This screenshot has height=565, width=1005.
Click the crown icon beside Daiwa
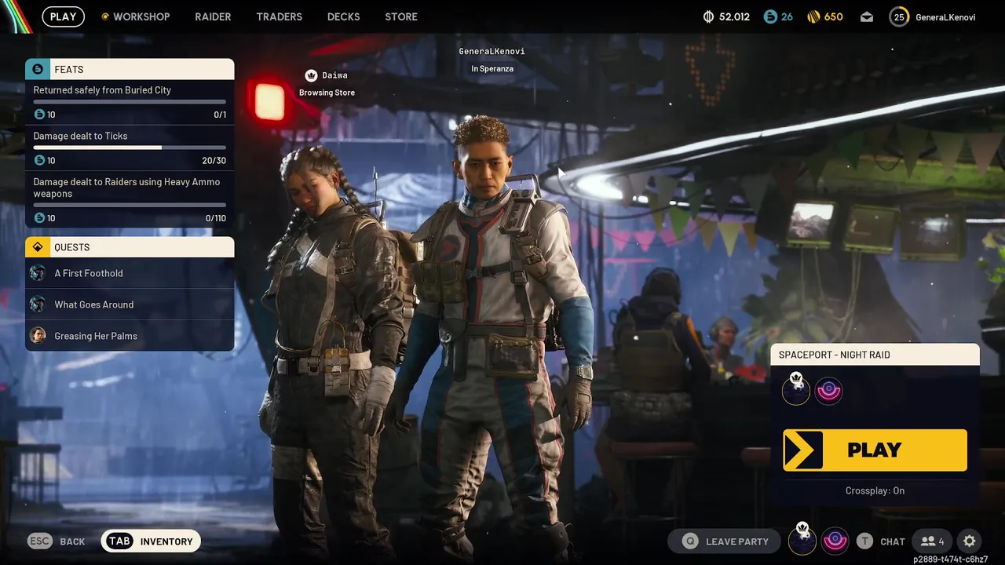311,75
